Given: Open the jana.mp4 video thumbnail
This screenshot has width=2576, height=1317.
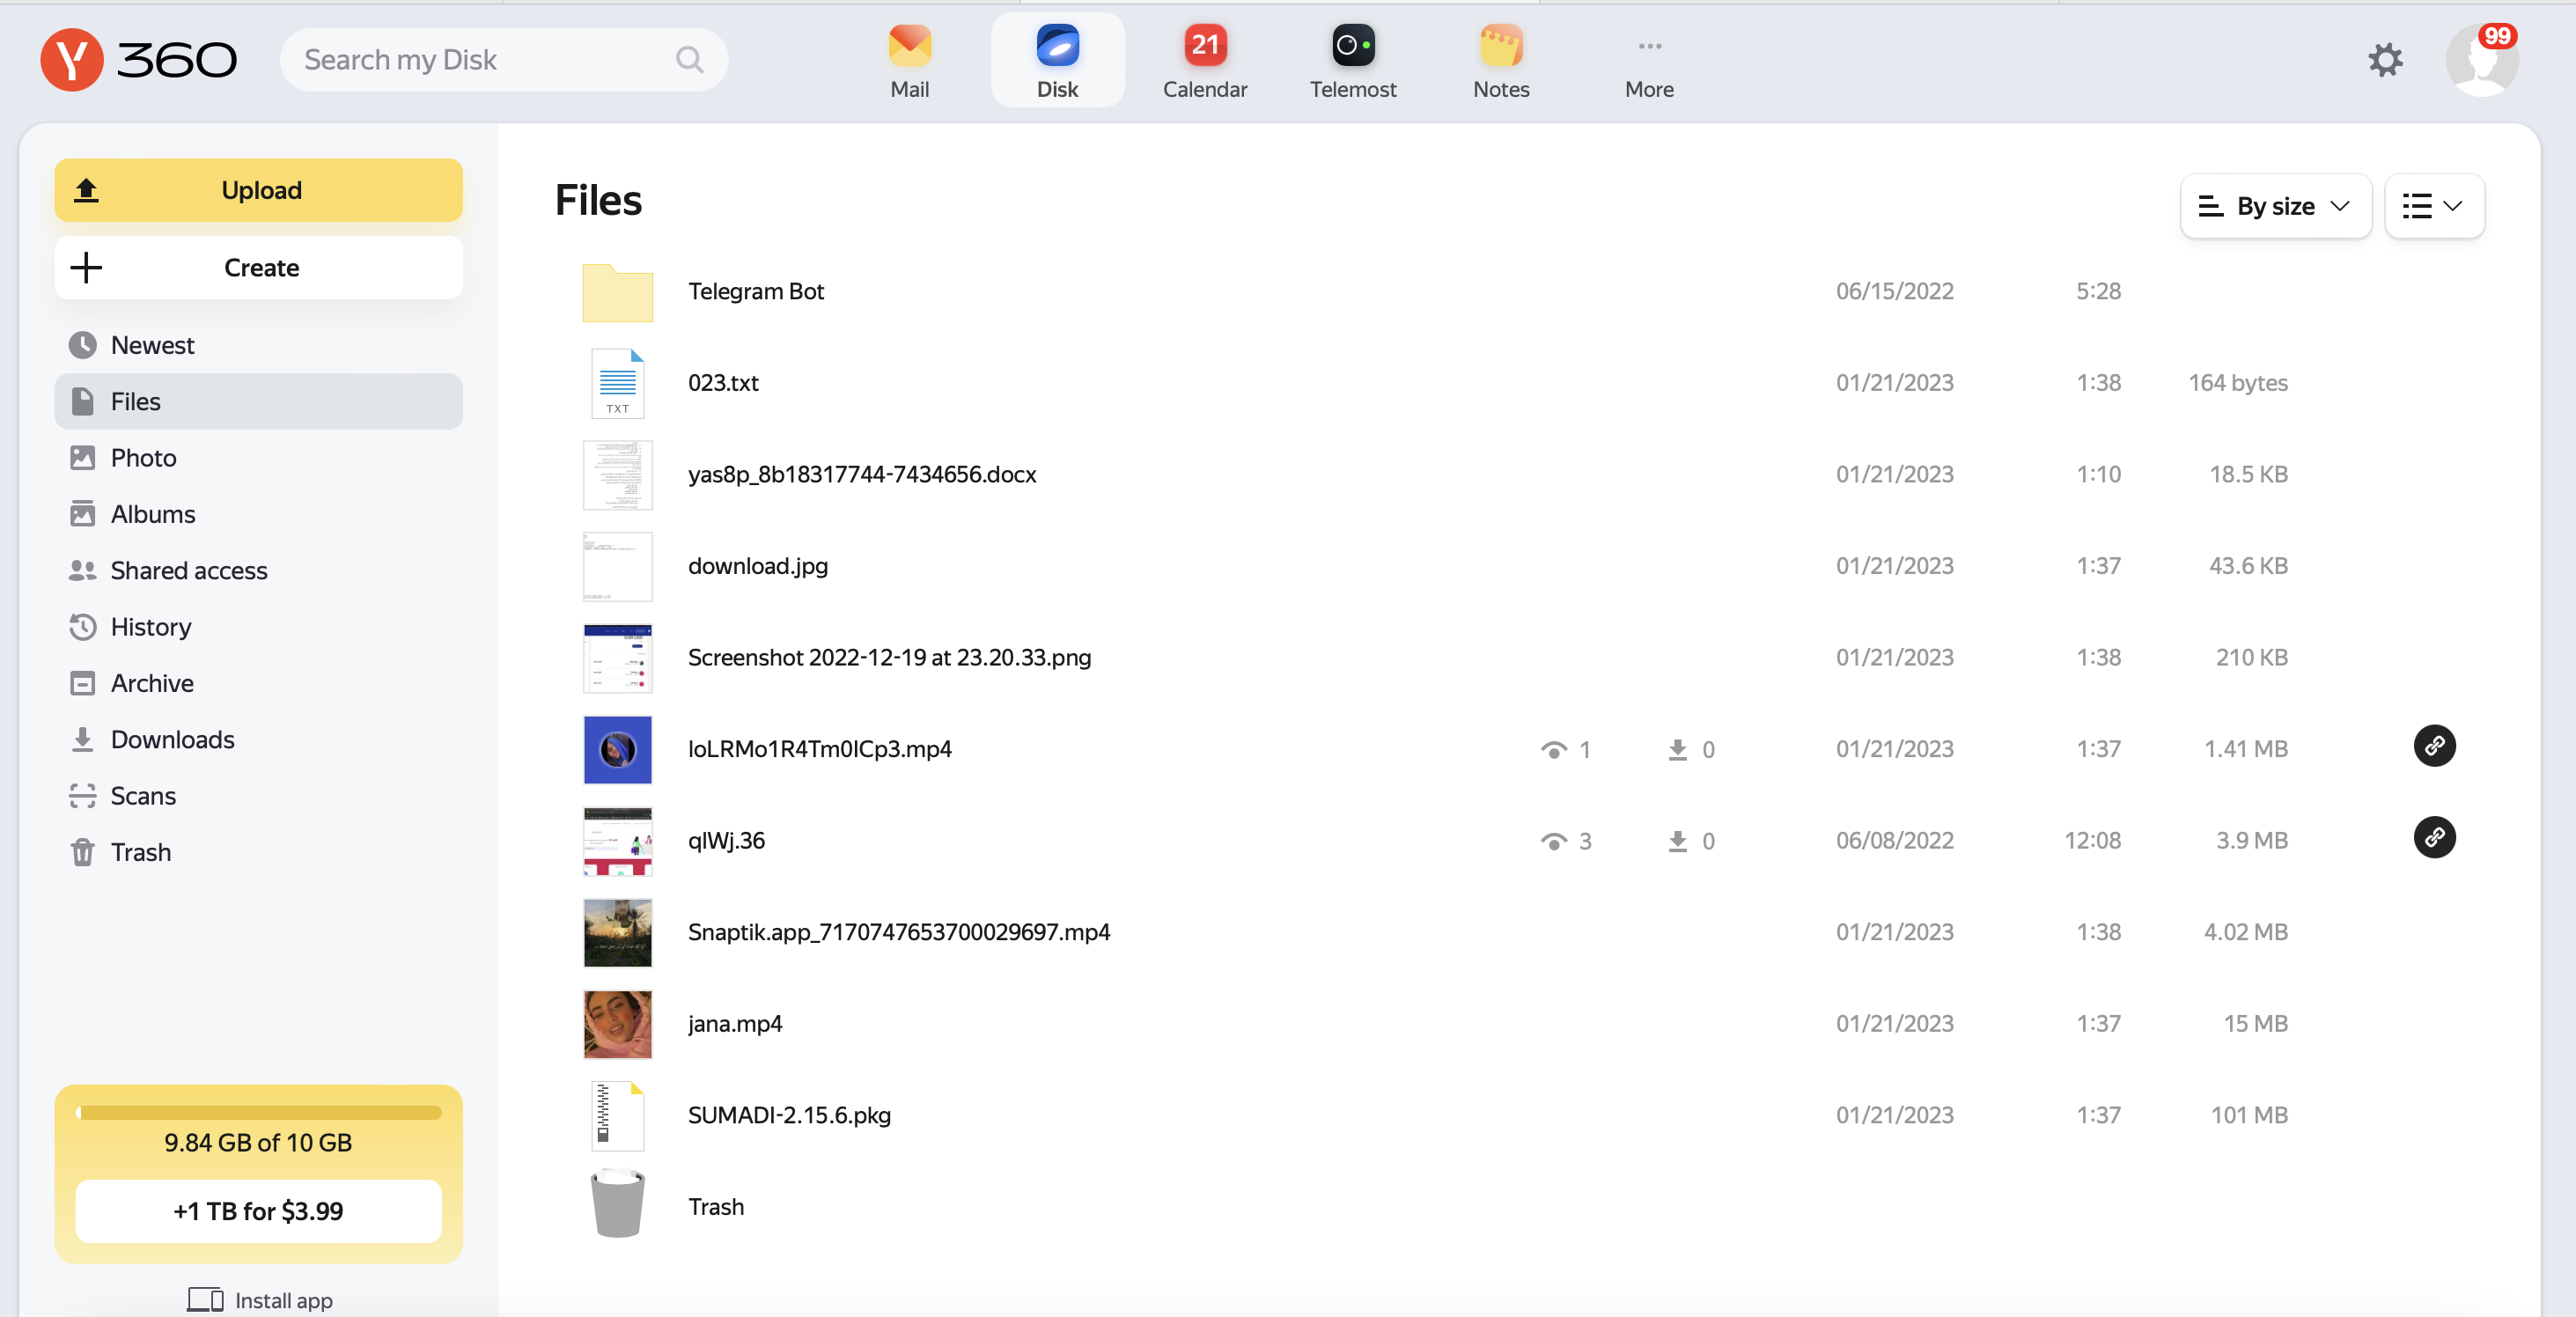Looking at the screenshot, I should [x=617, y=1024].
